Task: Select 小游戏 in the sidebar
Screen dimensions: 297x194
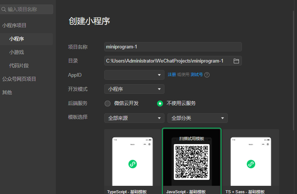Action: pyautogui.click(x=17, y=52)
